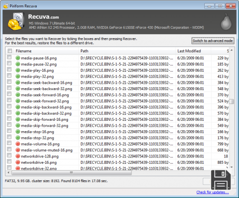239x198 pixels.
Task: Click the red status dot for media-volume-muted-16.png
Action: coord(18,150)
